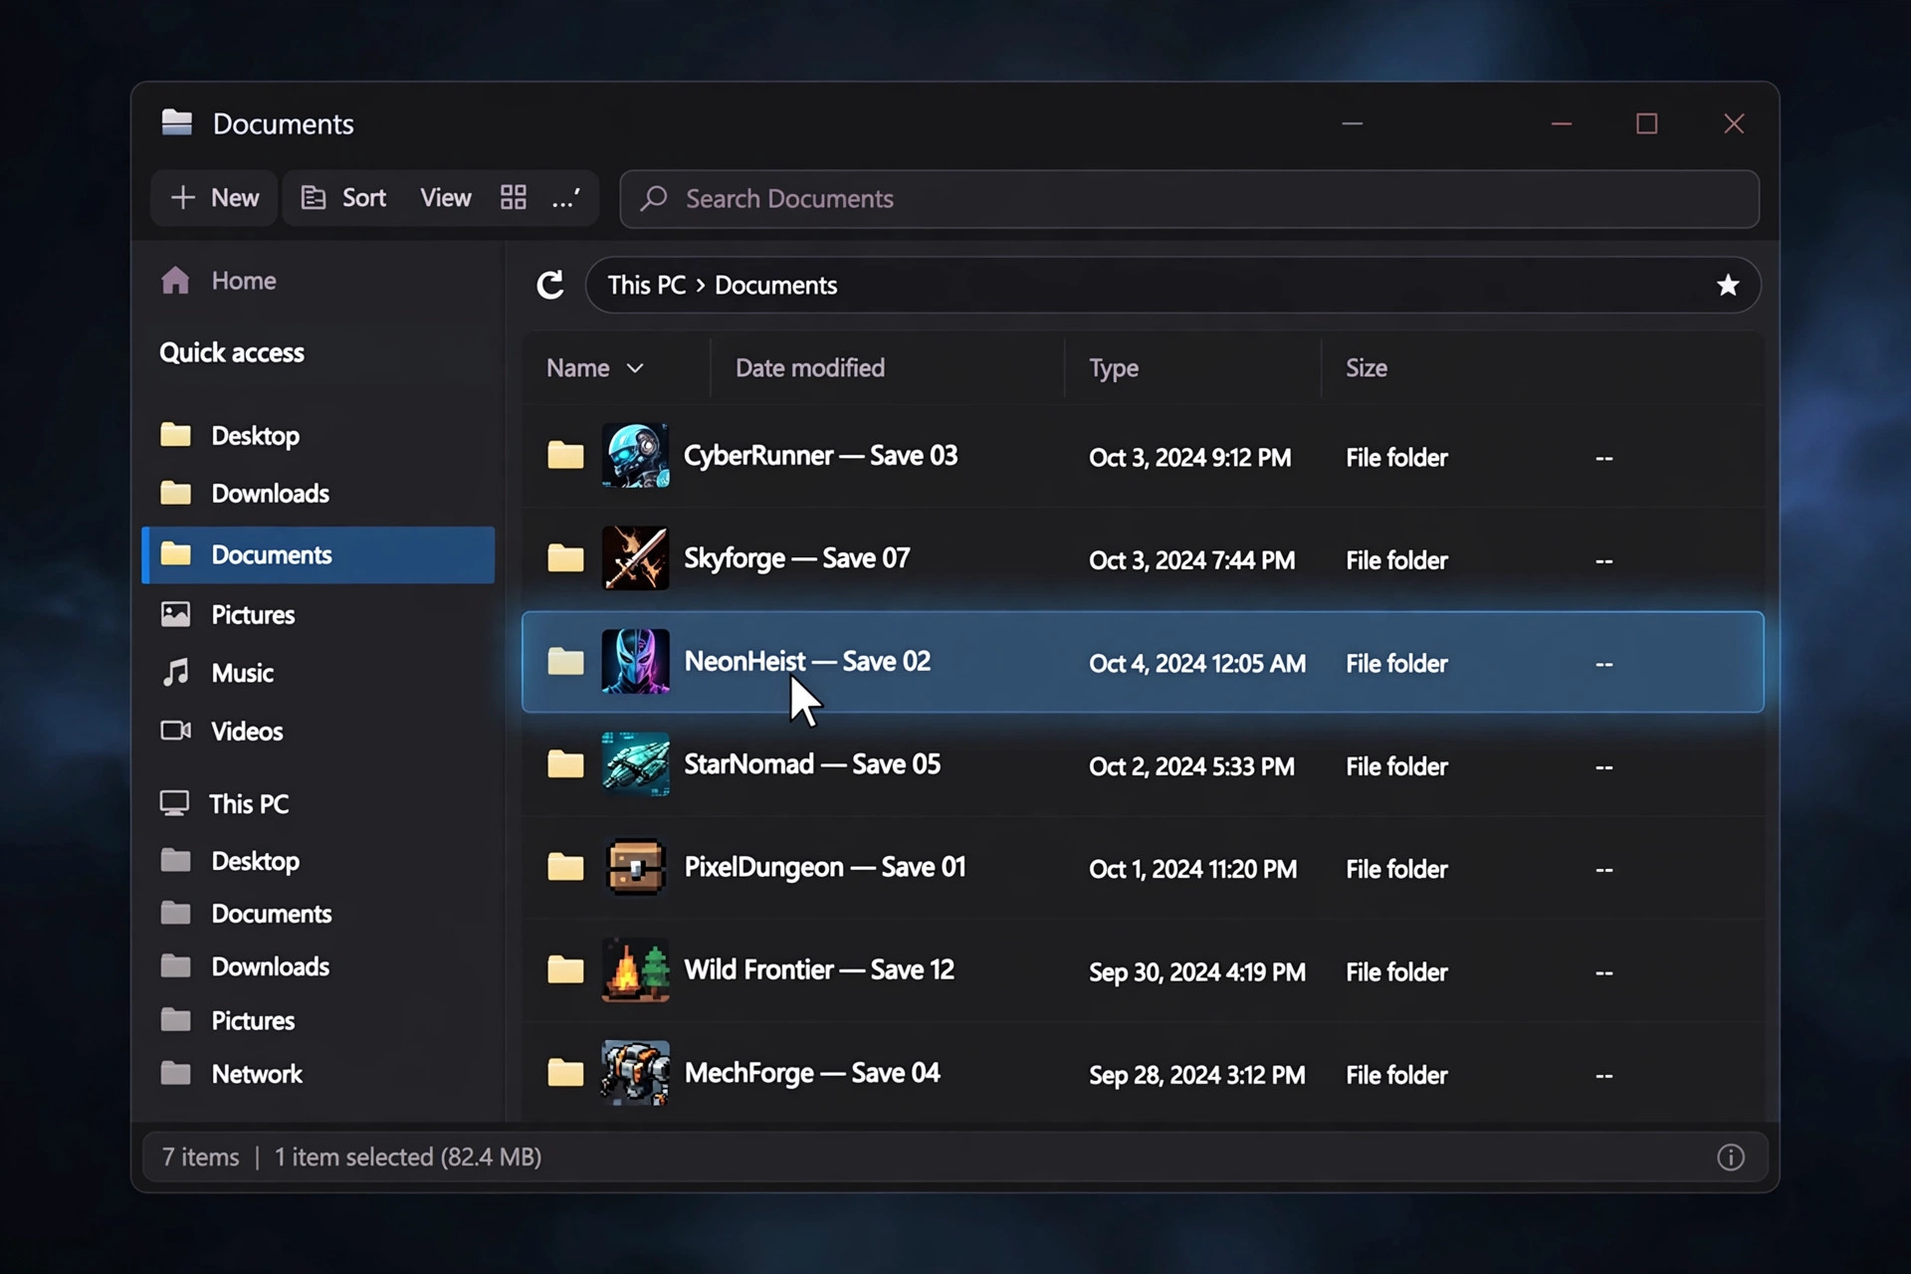This screenshot has height=1274, width=1911.
Task: Click the search magnifier icon
Action: pyautogui.click(x=653, y=198)
